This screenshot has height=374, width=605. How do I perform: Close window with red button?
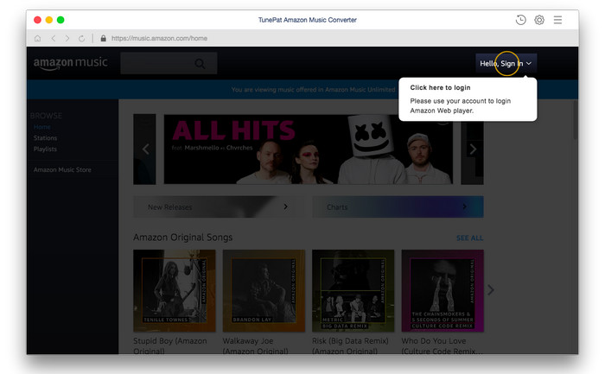click(37, 20)
